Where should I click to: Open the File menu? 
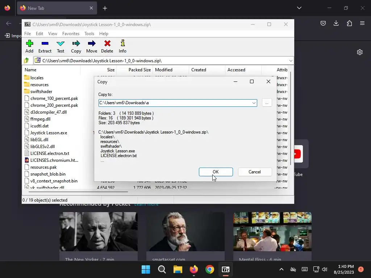[28, 34]
